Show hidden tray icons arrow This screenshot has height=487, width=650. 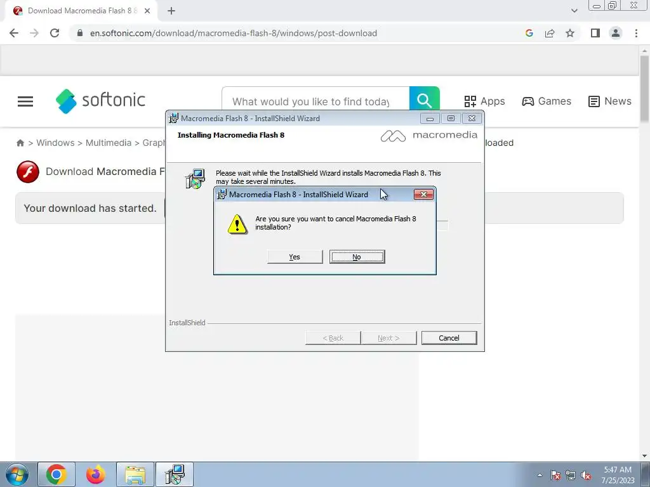coord(540,475)
